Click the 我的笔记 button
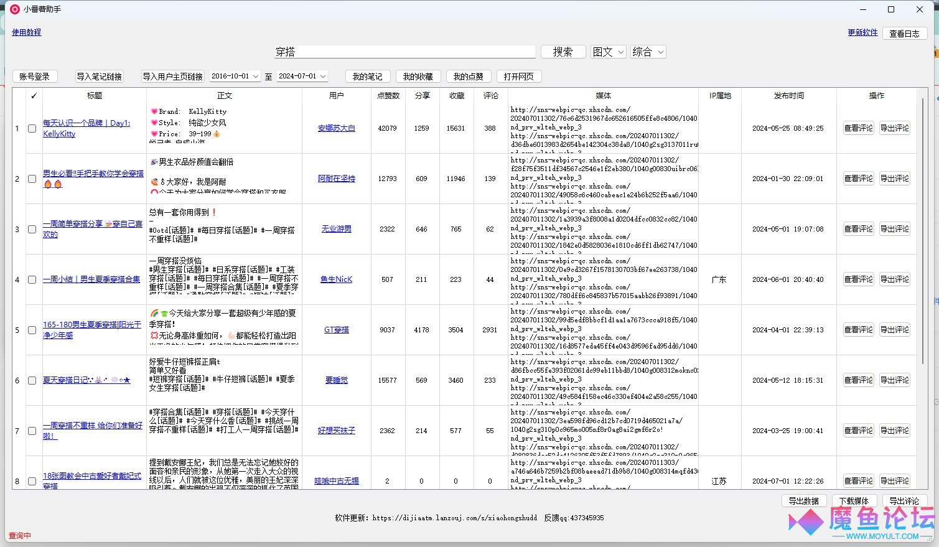Image resolution: width=939 pixels, height=547 pixels. pyautogui.click(x=368, y=77)
